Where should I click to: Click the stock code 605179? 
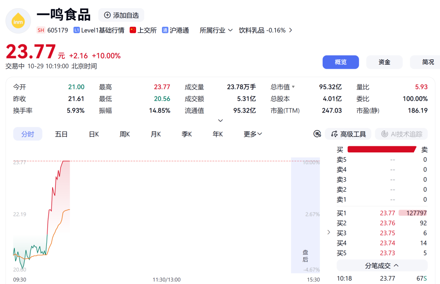57,30
